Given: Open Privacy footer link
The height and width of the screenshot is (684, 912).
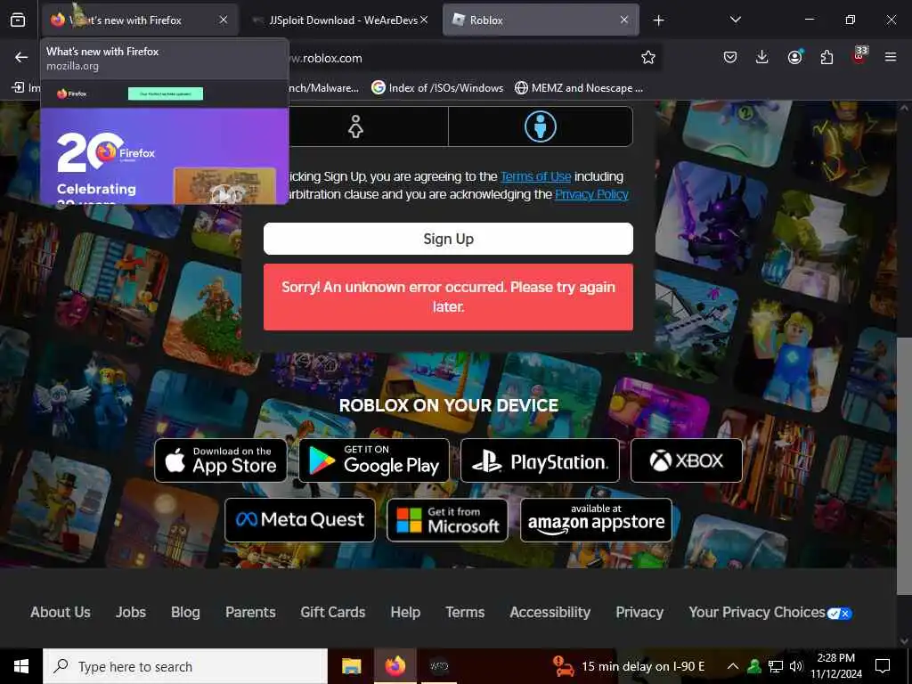Looking at the screenshot, I should pyautogui.click(x=639, y=613).
